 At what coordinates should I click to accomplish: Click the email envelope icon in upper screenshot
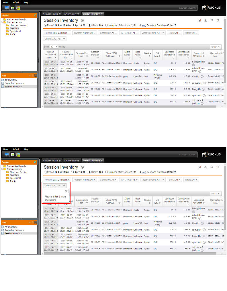coord(212,20)
